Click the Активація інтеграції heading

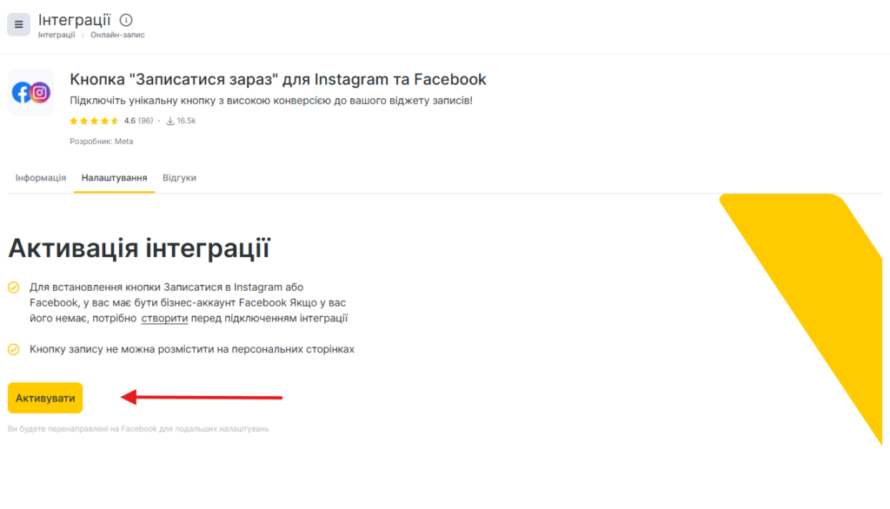pos(138,248)
